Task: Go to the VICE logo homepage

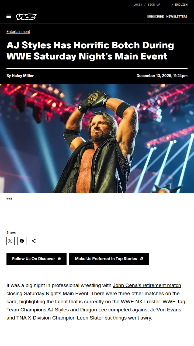Action: 26,17
